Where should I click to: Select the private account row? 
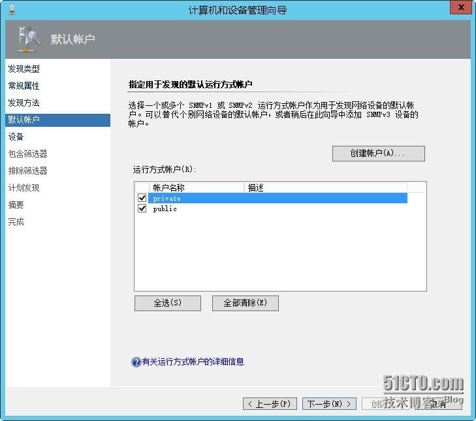[278, 198]
